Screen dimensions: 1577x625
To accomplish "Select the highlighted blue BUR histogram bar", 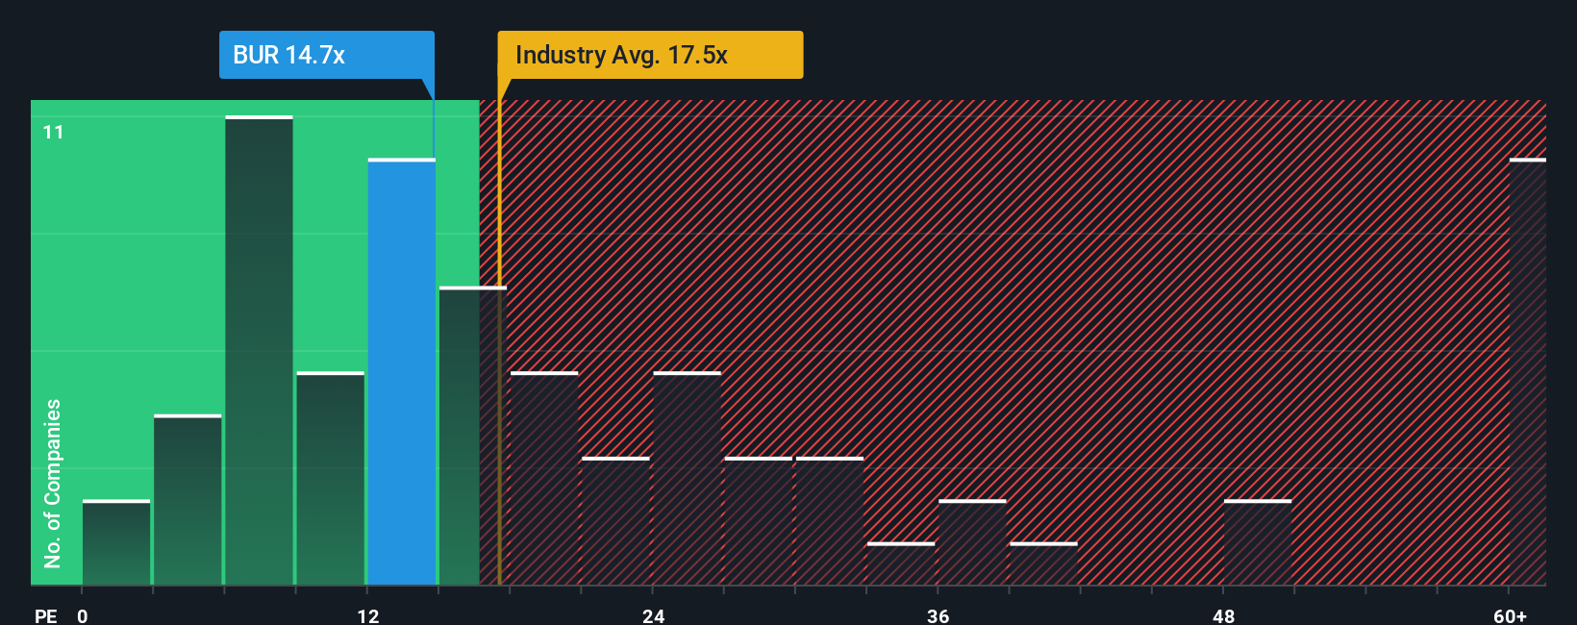I will tap(402, 372).
